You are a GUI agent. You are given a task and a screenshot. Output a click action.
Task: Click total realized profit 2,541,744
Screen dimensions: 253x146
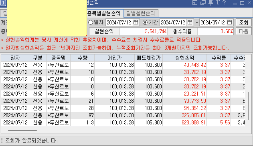(156, 31)
